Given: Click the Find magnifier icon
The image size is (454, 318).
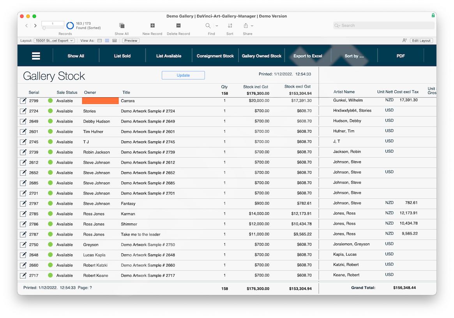Looking at the screenshot, I should 208,26.
